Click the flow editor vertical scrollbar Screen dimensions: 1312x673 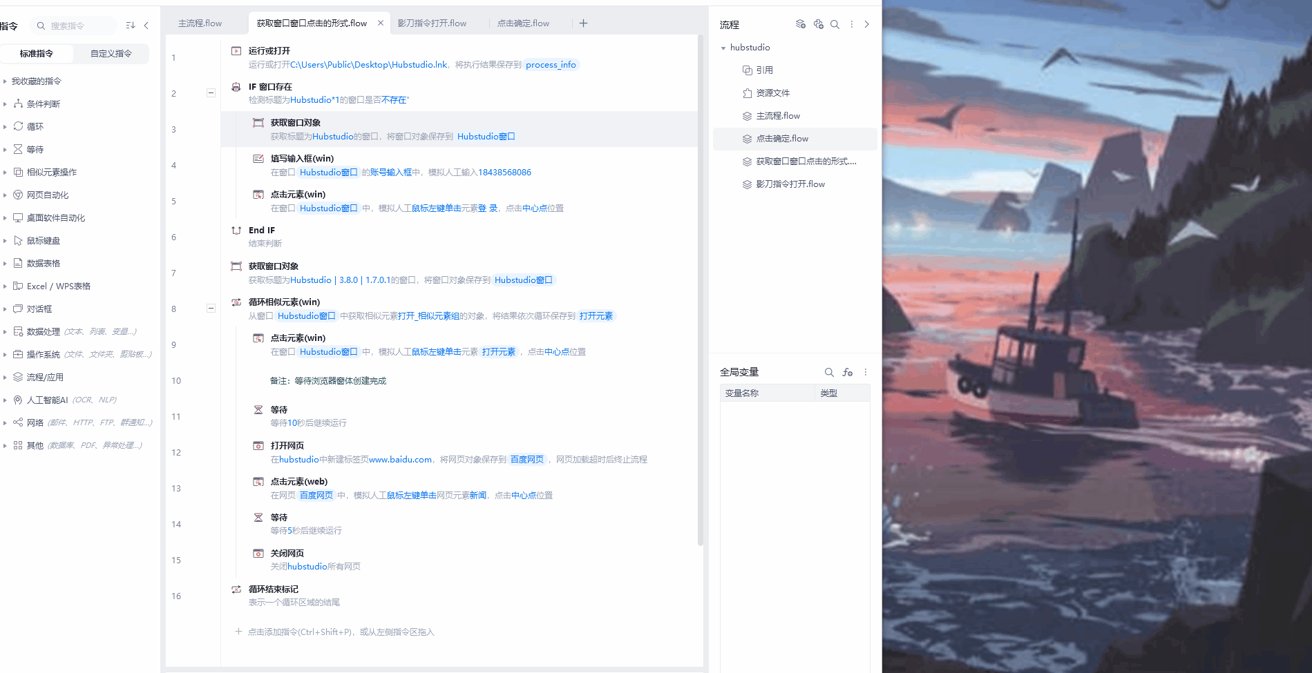[701, 290]
